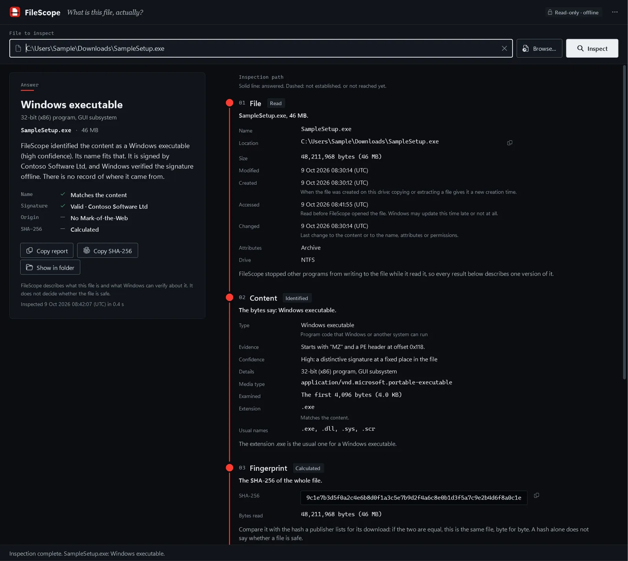Screen dimensions: 628x561
Task: Click the Attributes value 'Archive'
Action: coord(311,248)
